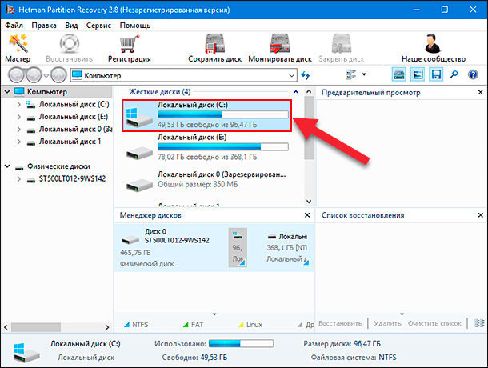The height and width of the screenshot is (368, 488).
Task: Go back with the navigation back button
Action: coord(17,75)
